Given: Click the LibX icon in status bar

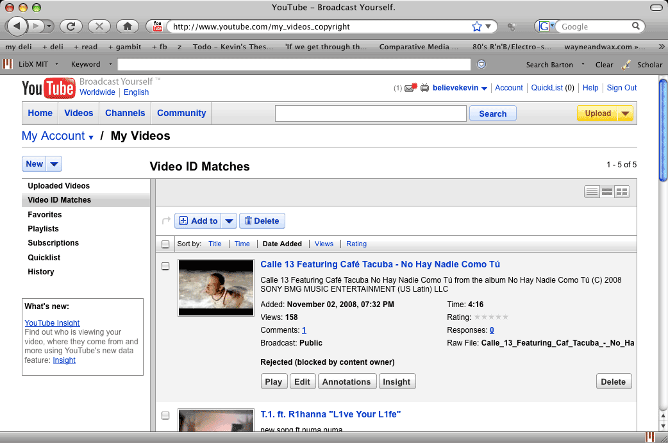Looking at the screenshot, I should point(649,437).
